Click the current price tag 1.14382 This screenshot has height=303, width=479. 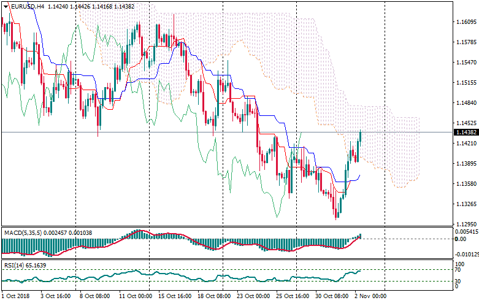(x=467, y=132)
